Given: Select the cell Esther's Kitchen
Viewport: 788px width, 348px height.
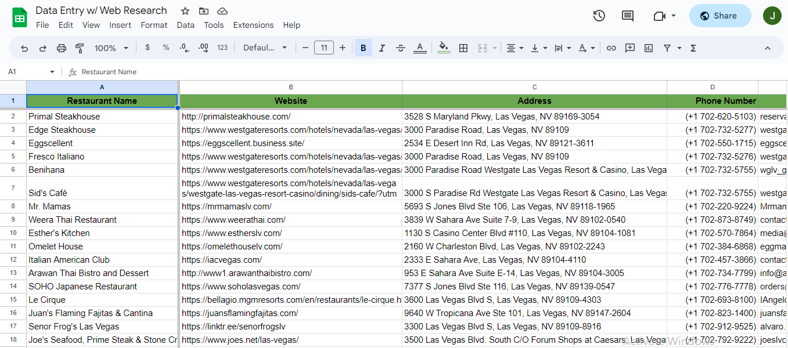Looking at the screenshot, I should 102,233.
